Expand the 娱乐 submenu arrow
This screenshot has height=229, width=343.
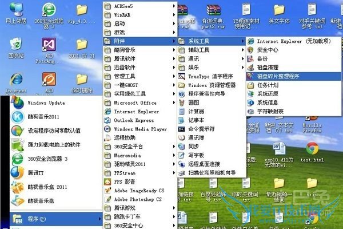[242, 68]
